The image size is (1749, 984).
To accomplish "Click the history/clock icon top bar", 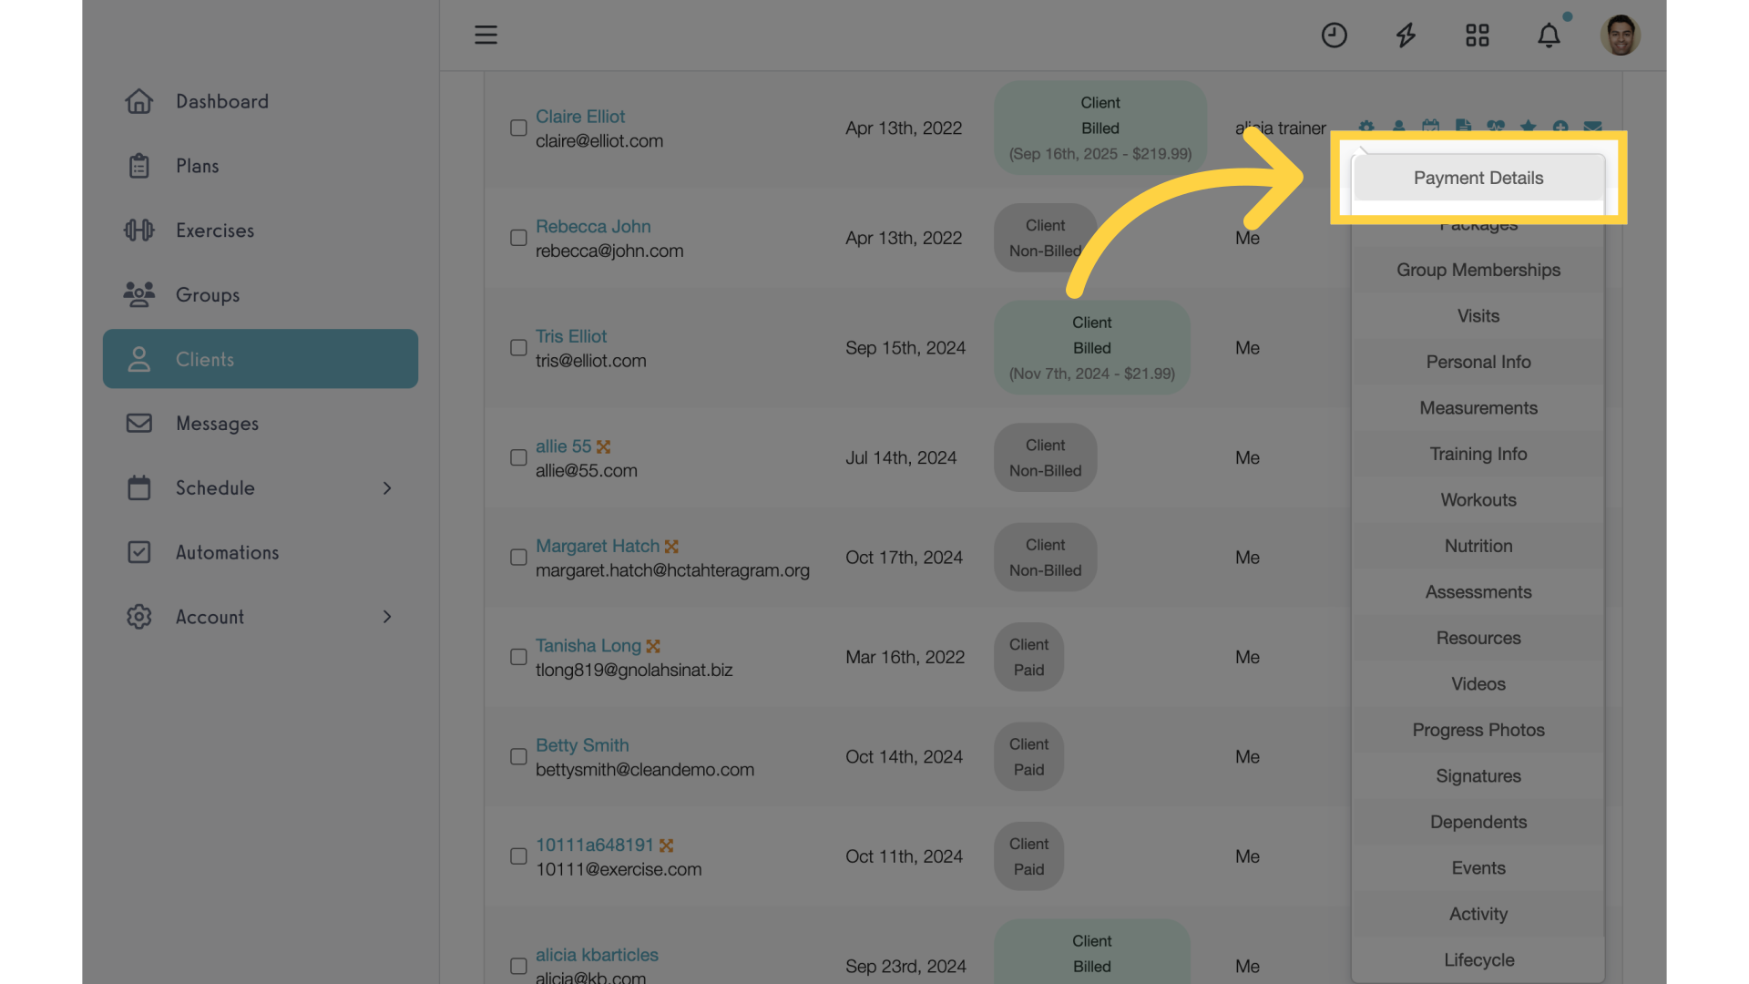I will 1335,34.
